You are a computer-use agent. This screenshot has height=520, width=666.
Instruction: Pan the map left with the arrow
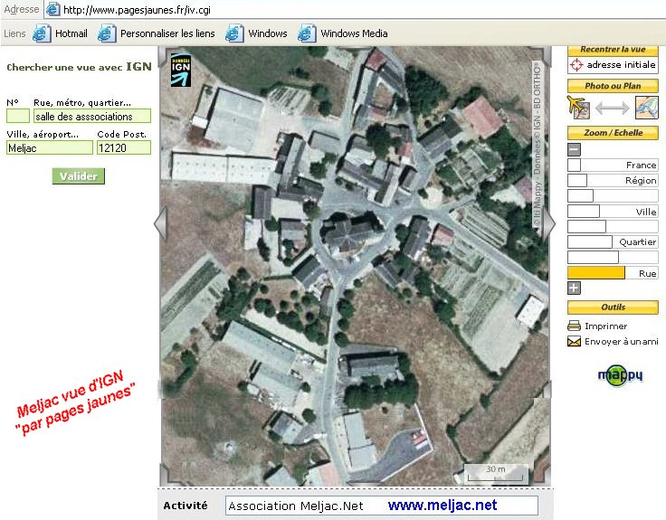pyautogui.click(x=161, y=224)
